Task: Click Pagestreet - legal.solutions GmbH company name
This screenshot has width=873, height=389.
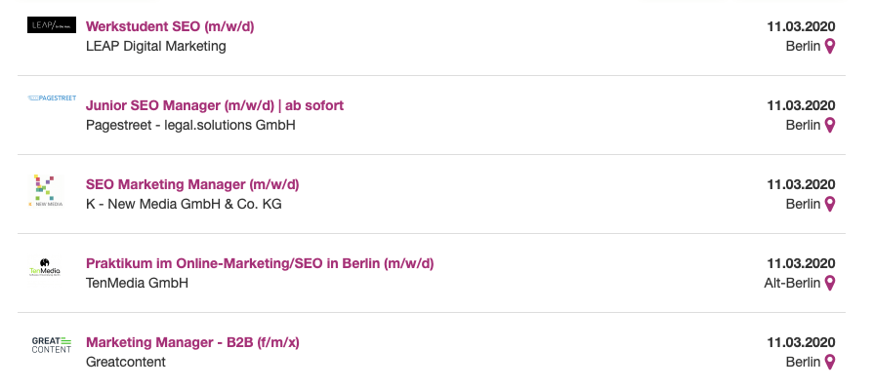Action: click(190, 125)
